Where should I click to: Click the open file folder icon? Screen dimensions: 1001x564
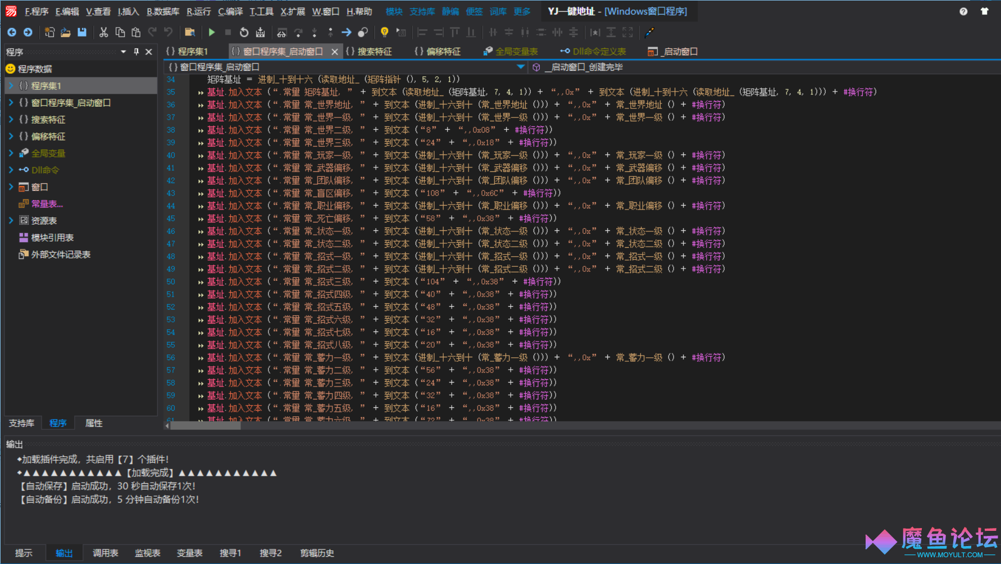coord(66,33)
